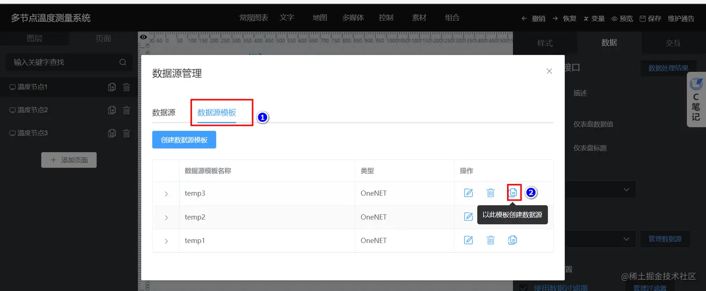The image size is (706, 291).
Task: Click 数据处理结果 button
Action: pyautogui.click(x=668, y=68)
